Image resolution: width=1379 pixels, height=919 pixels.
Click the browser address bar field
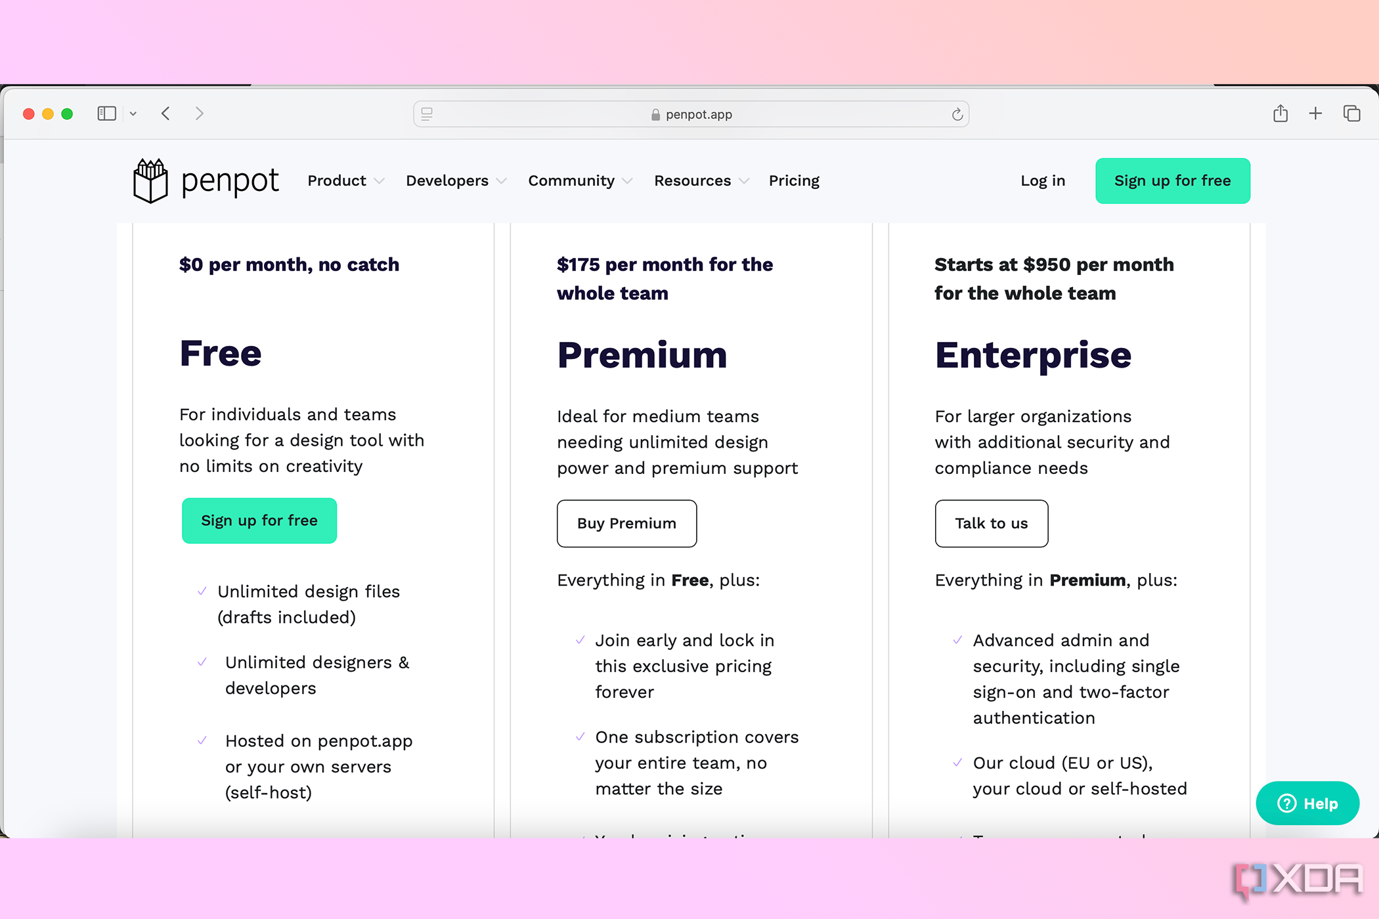tap(689, 114)
